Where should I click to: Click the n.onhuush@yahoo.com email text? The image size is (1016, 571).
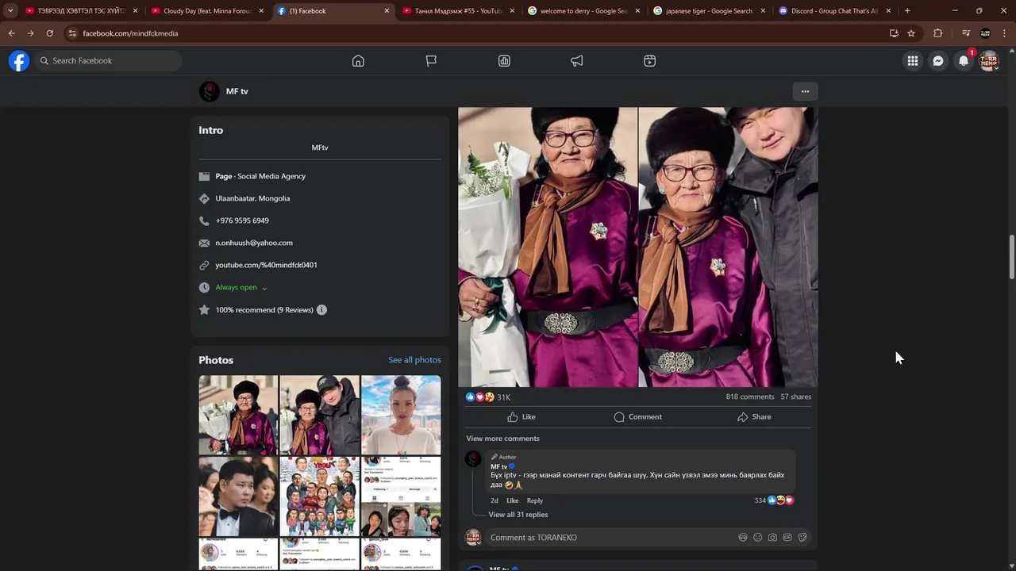click(x=254, y=243)
